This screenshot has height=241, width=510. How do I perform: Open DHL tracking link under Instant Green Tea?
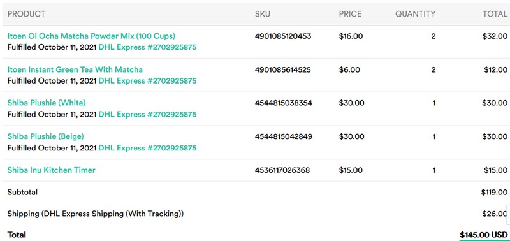coord(147,81)
